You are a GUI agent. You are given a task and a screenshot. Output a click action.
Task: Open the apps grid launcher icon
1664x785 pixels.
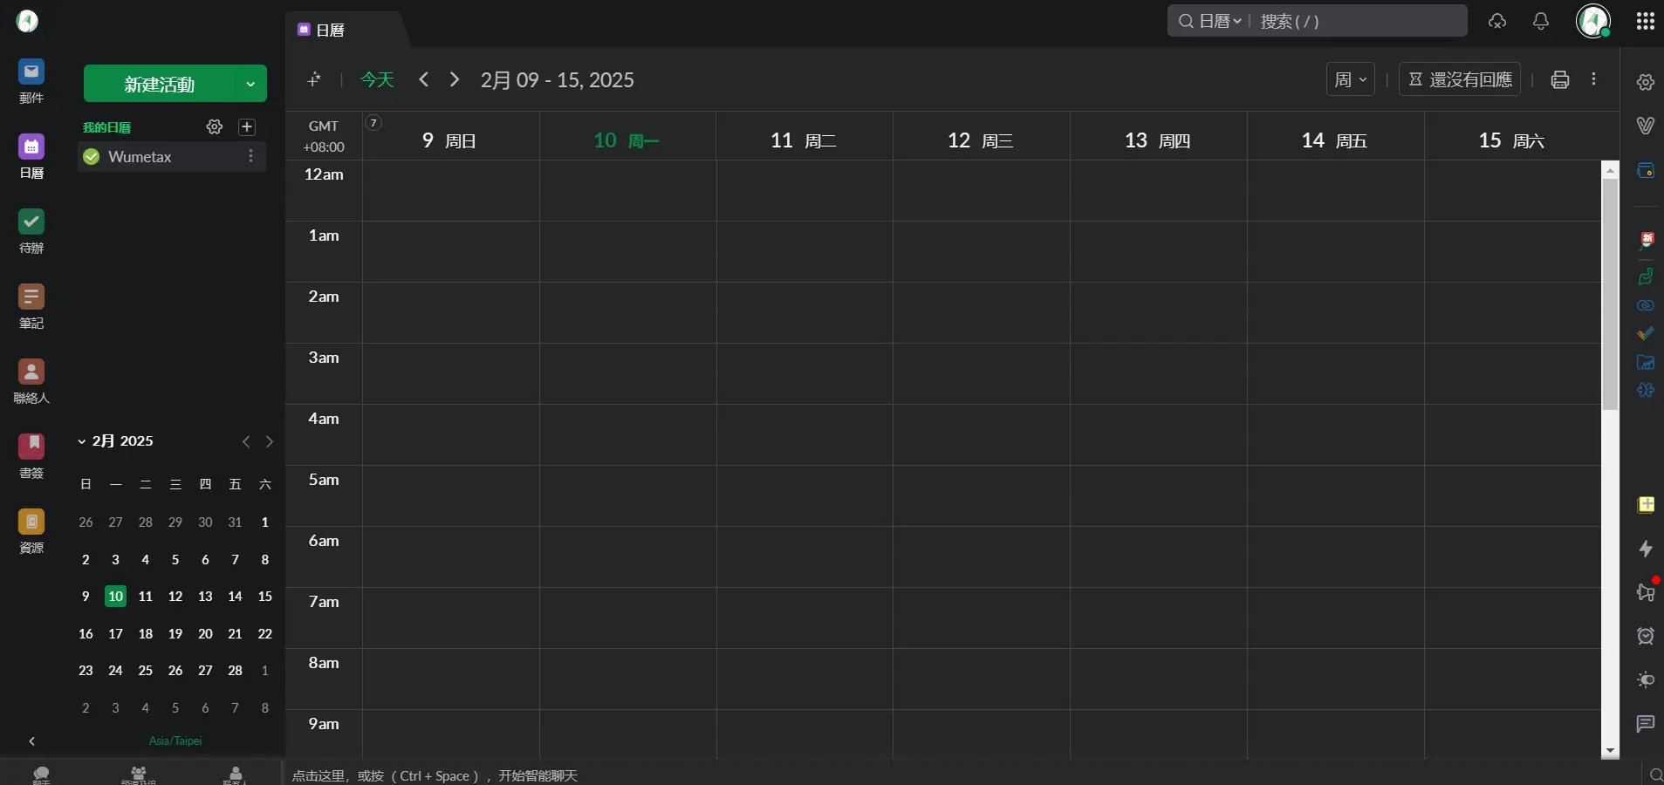pyautogui.click(x=1646, y=21)
